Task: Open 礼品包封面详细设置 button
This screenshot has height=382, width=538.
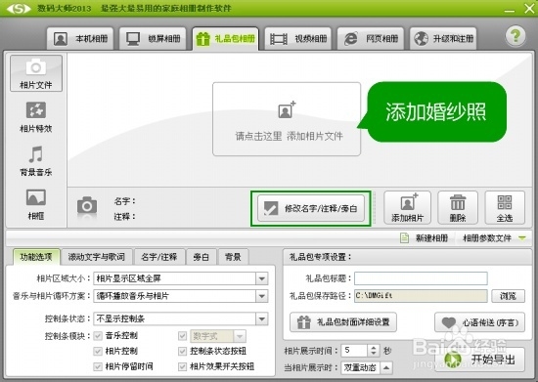Action: coord(343,322)
